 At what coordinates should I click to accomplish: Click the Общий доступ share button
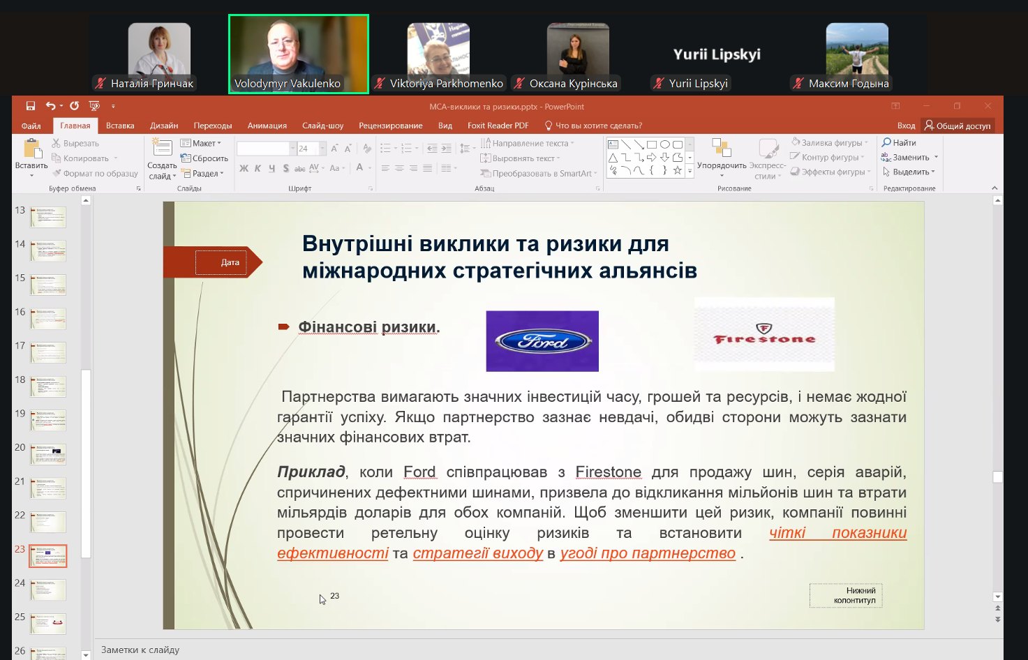click(x=957, y=126)
